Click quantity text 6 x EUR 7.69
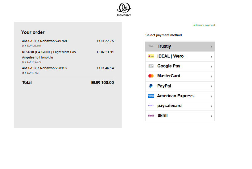Viewport: 252px width, 169px height. coord(31,73)
